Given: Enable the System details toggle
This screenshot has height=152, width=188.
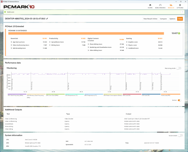Looking at the screenshot, I should [x=180, y=135].
